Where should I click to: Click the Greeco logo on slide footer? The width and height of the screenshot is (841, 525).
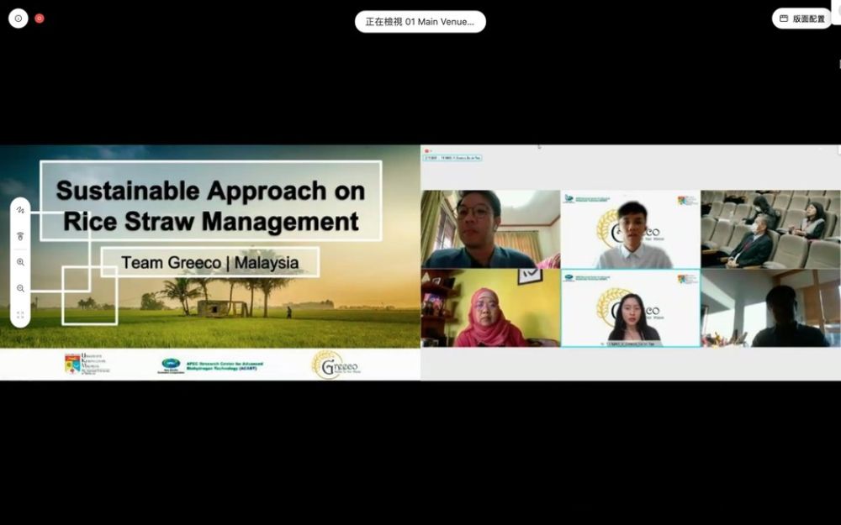click(336, 365)
